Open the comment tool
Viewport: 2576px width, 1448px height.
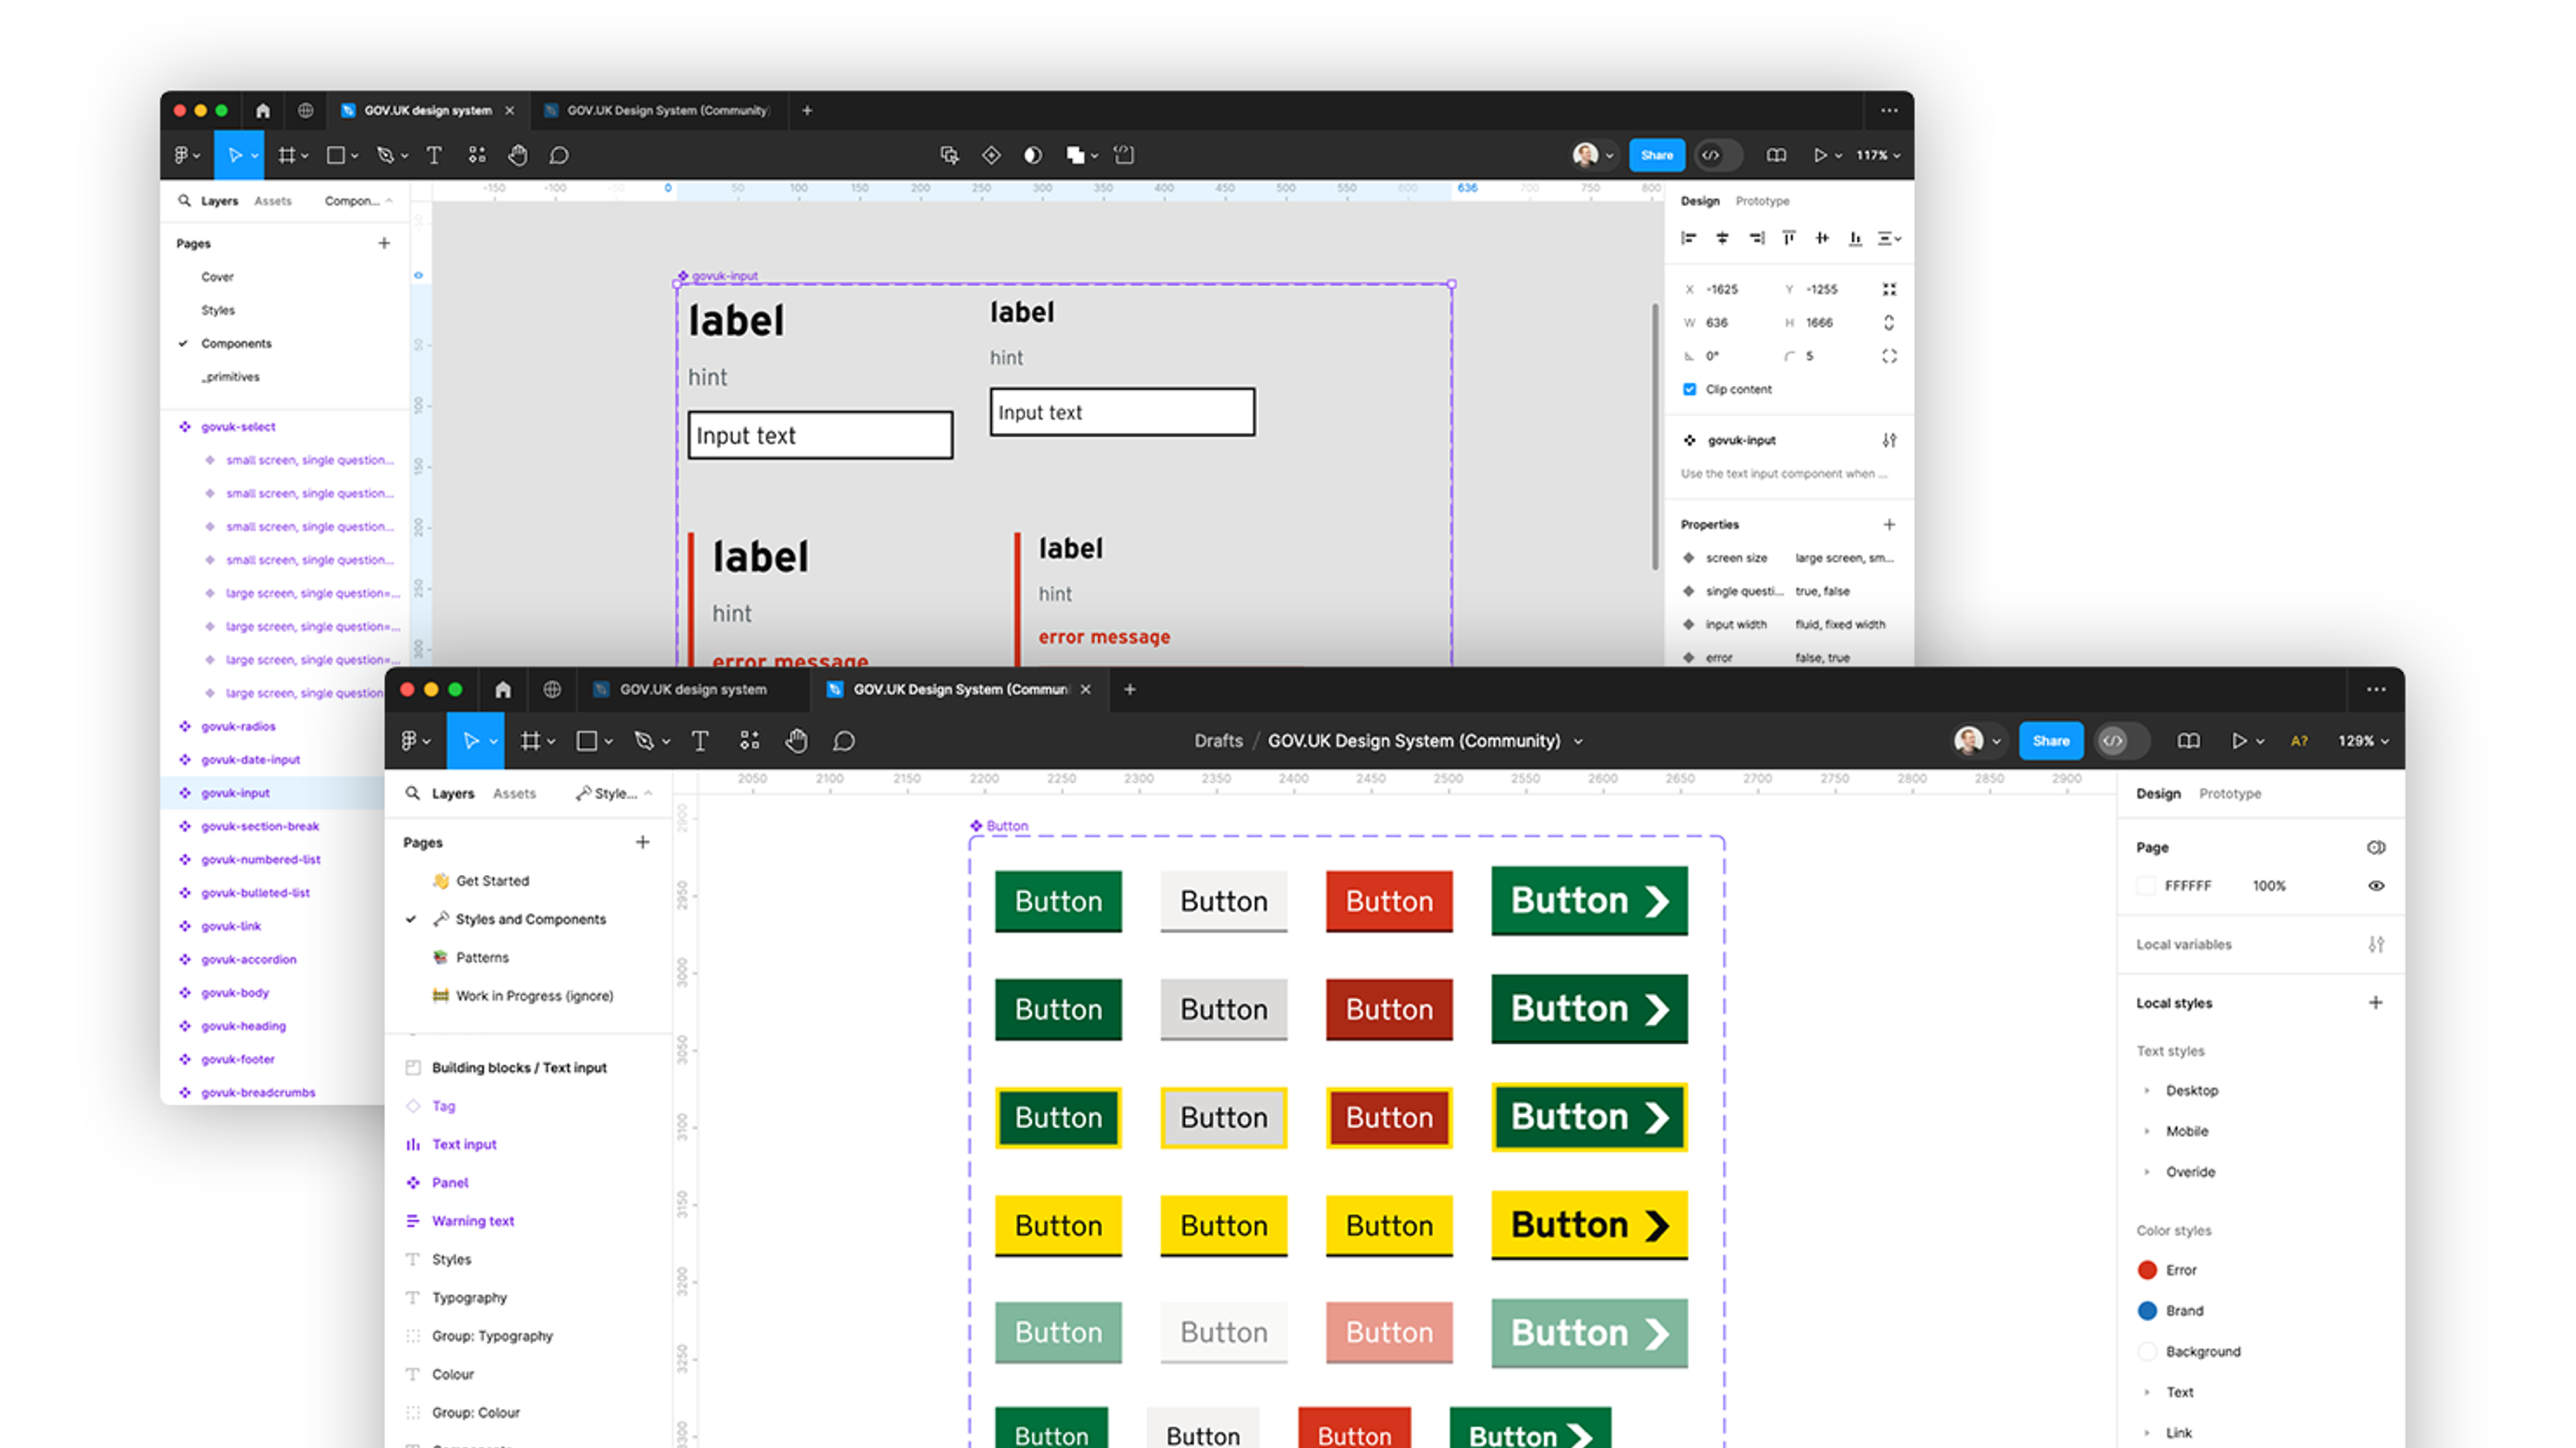845,741
